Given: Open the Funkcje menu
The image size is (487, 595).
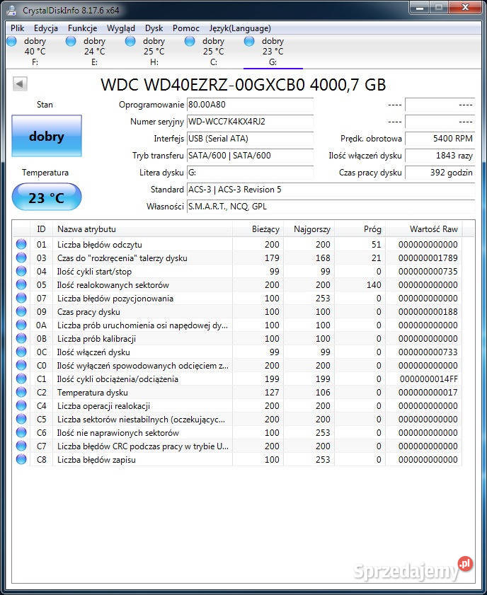Looking at the screenshot, I should click(x=82, y=28).
